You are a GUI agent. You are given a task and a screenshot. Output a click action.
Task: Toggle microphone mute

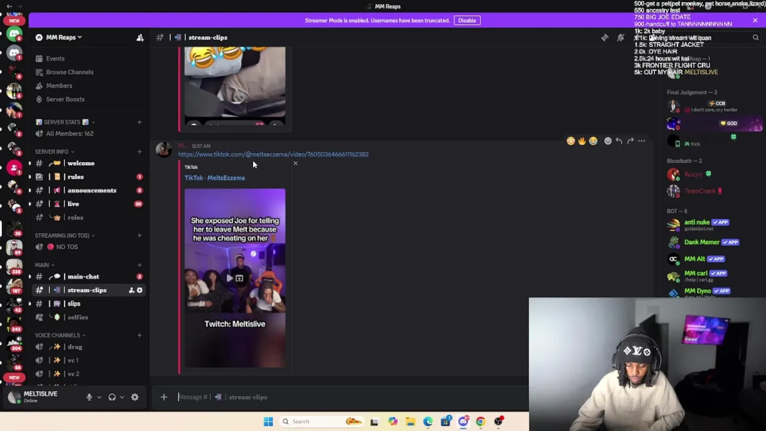(89, 397)
